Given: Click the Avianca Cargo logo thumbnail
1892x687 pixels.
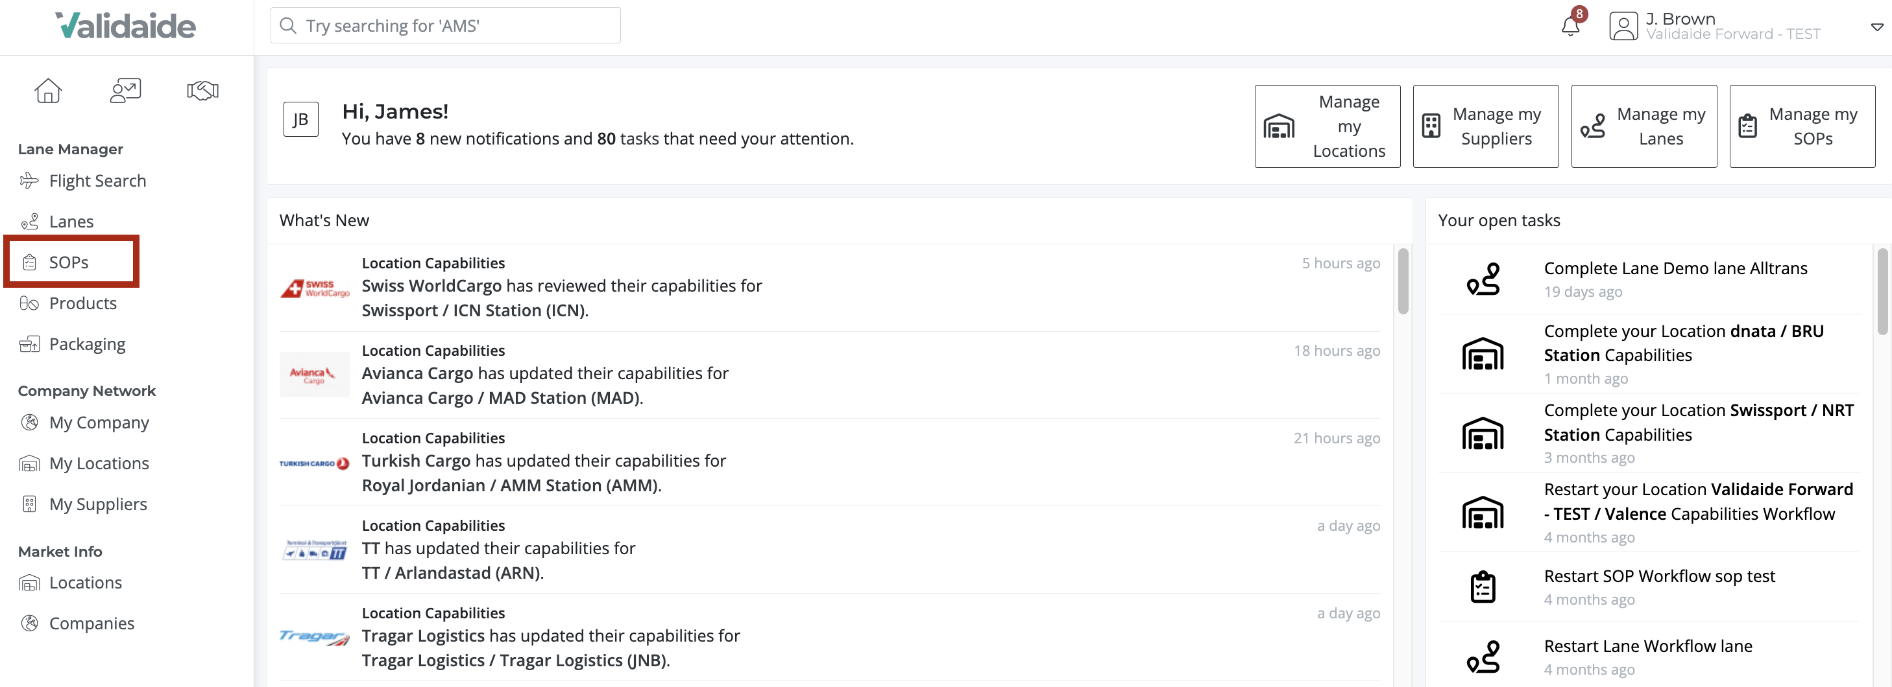Looking at the screenshot, I should pos(314,375).
